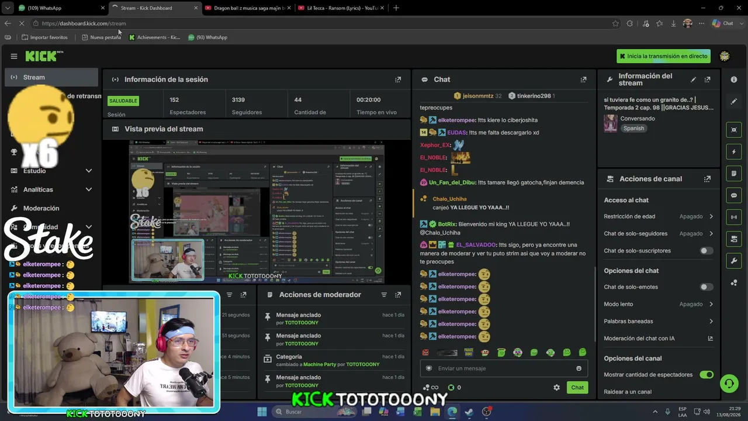This screenshot has width=748, height=421.
Task: Open the Moderación sidebar item
Action: click(x=51, y=208)
